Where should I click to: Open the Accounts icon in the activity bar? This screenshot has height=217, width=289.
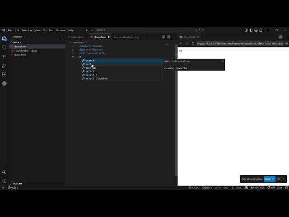tap(4, 172)
